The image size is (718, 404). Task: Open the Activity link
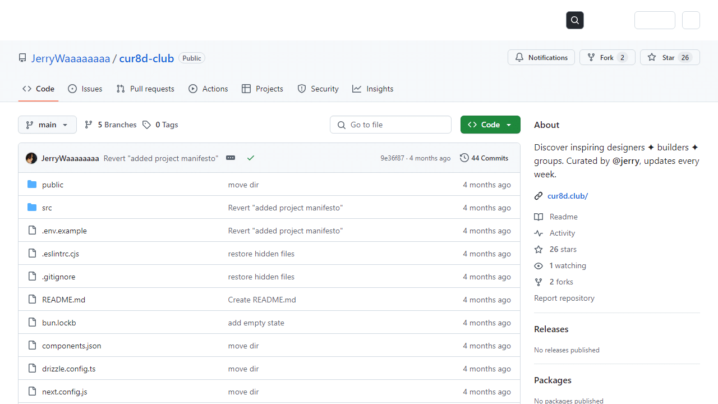tap(555, 233)
